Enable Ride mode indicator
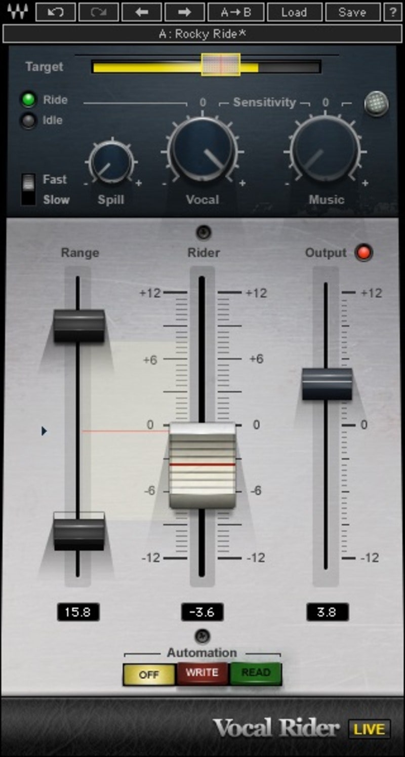This screenshot has width=405, height=757. tap(28, 100)
